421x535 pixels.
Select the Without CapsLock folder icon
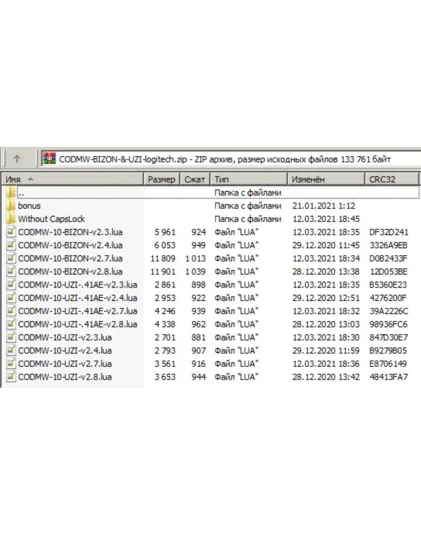point(10,219)
